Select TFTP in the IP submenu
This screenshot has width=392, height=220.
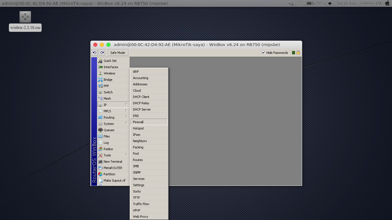pos(149,198)
